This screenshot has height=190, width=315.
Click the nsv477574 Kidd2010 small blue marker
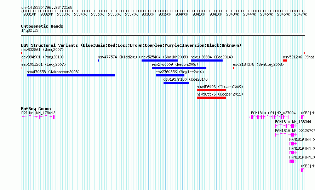click(98, 61)
